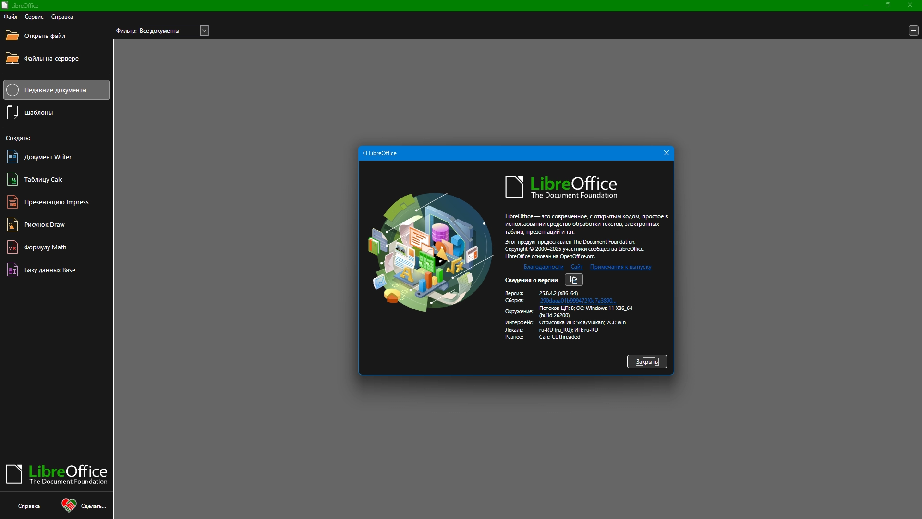This screenshot has width=922, height=519.
Task: Expand the Фильтр dropdown arrow
Action: point(204,31)
